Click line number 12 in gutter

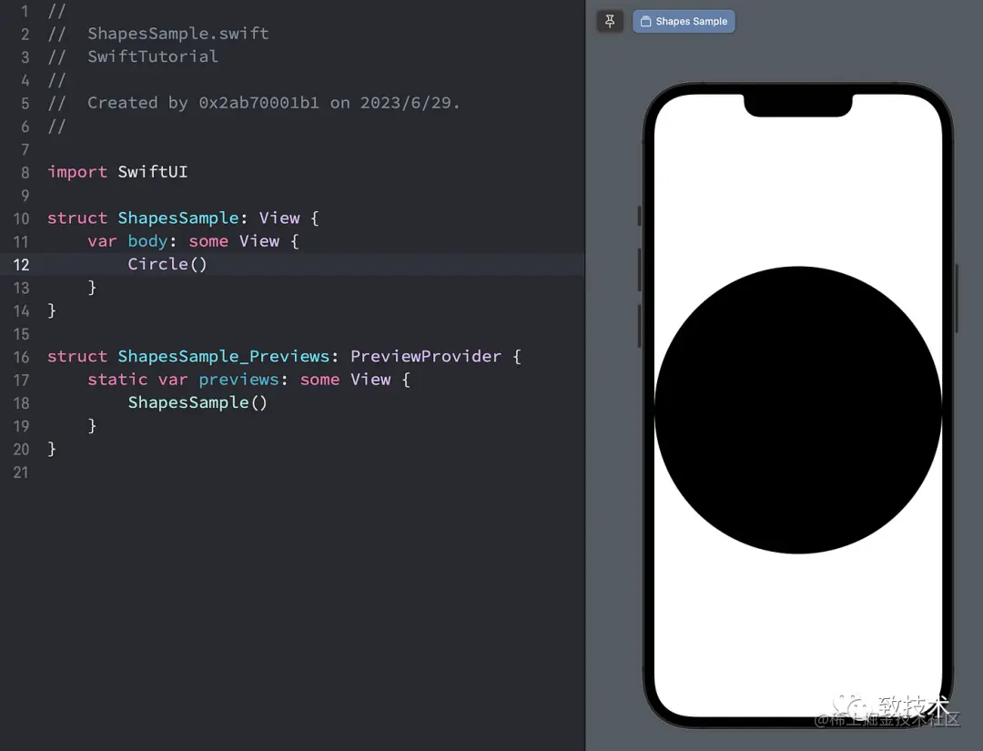pos(21,265)
